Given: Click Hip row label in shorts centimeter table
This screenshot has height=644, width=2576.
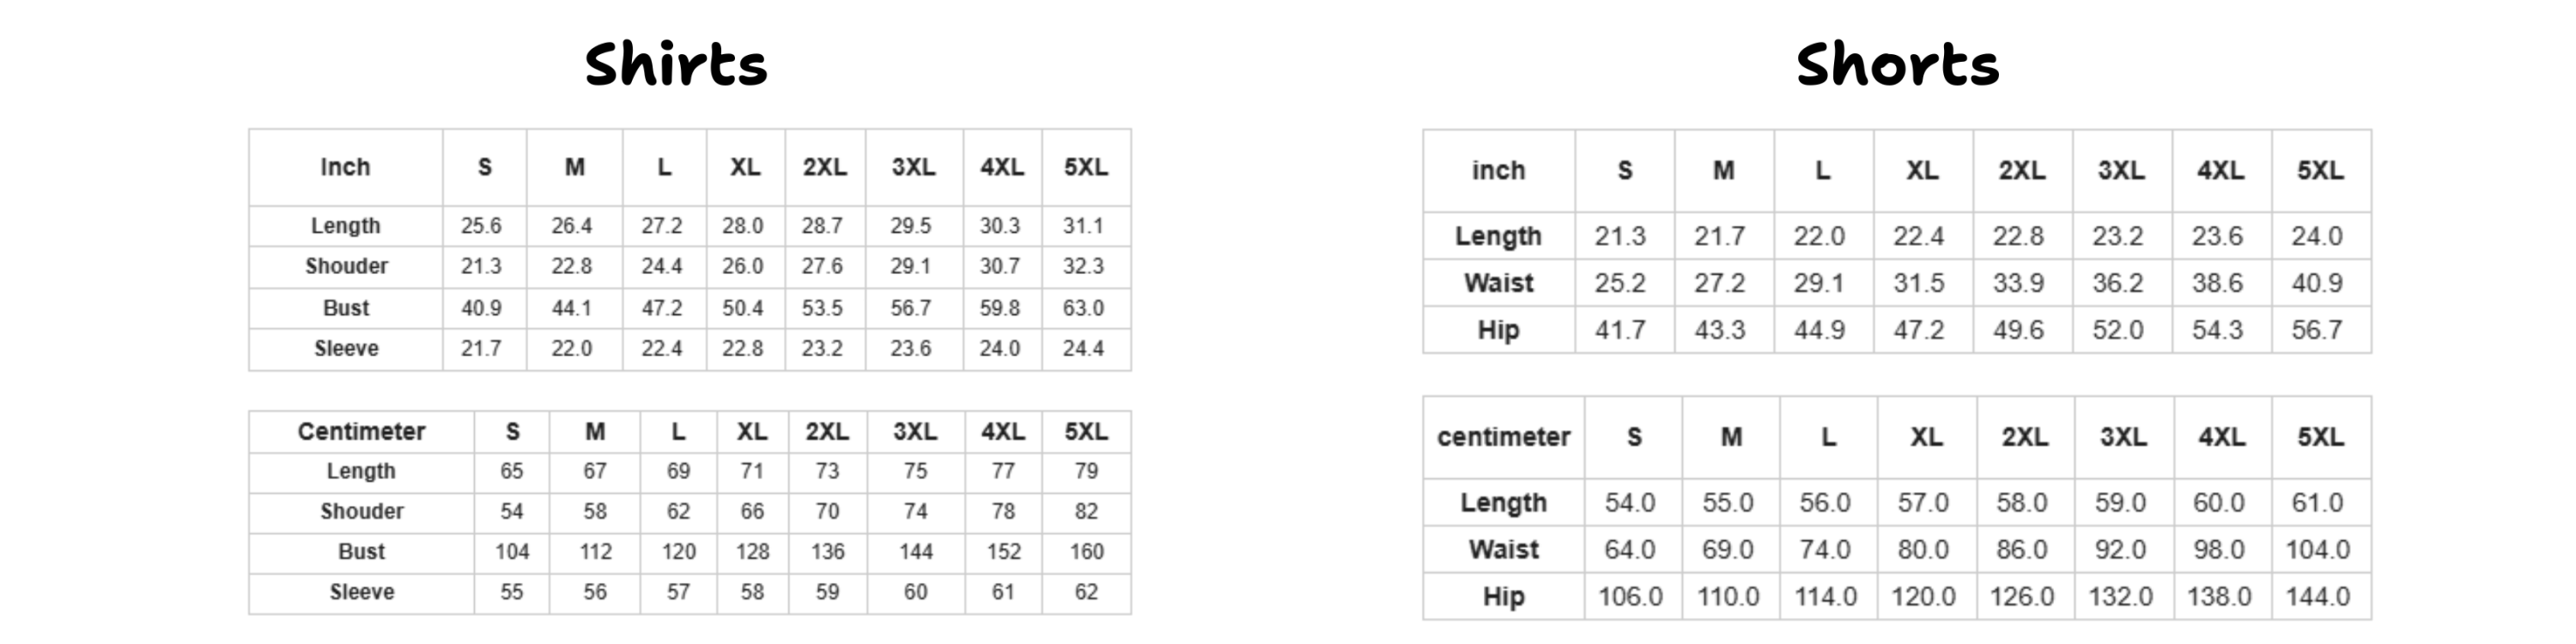Looking at the screenshot, I should click(x=1503, y=597).
